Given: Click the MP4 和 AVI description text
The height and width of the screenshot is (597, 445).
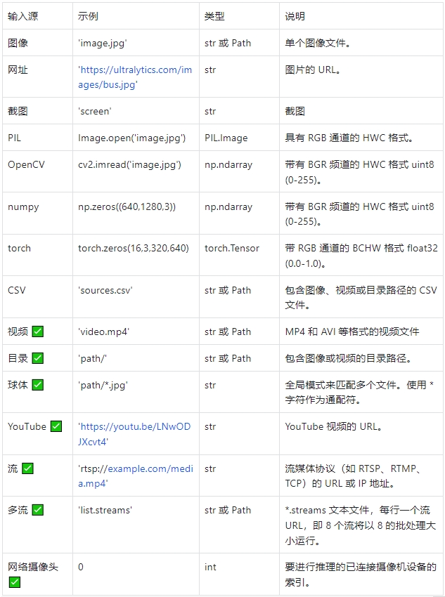Looking at the screenshot, I should [x=352, y=332].
